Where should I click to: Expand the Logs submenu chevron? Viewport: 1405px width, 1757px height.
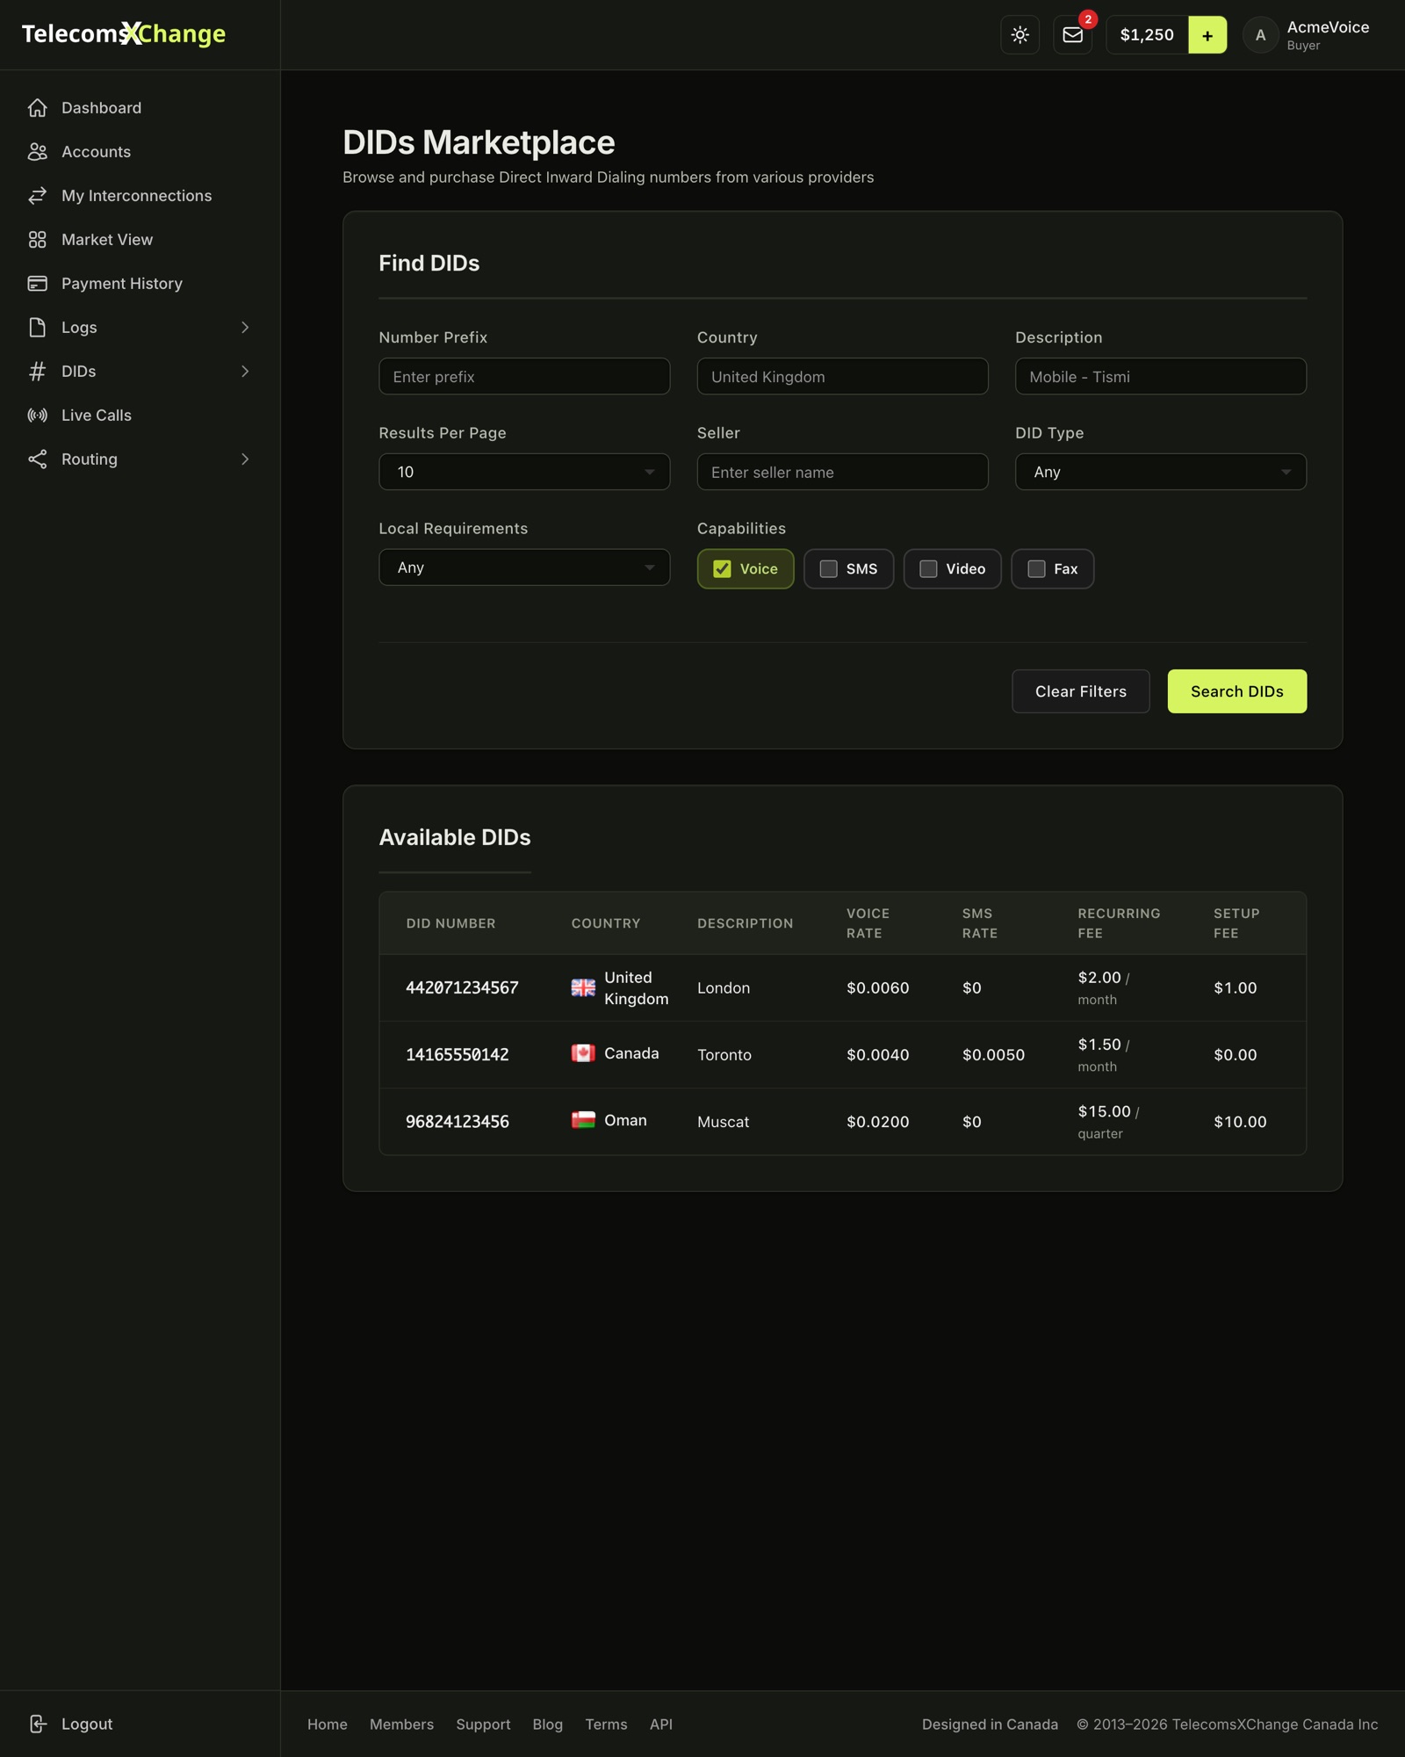tap(245, 328)
